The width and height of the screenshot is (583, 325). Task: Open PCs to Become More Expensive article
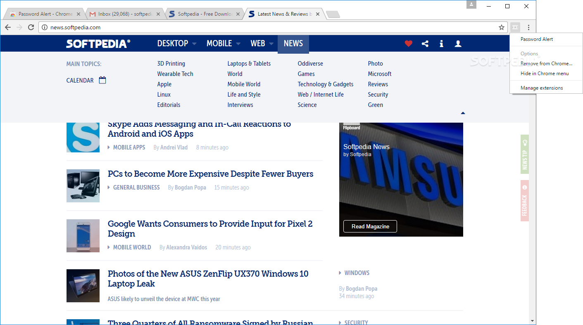(211, 174)
